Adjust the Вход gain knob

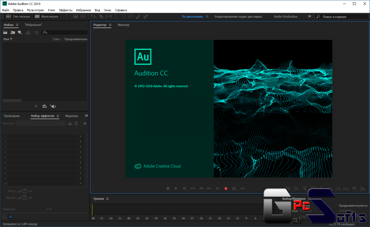25,191
